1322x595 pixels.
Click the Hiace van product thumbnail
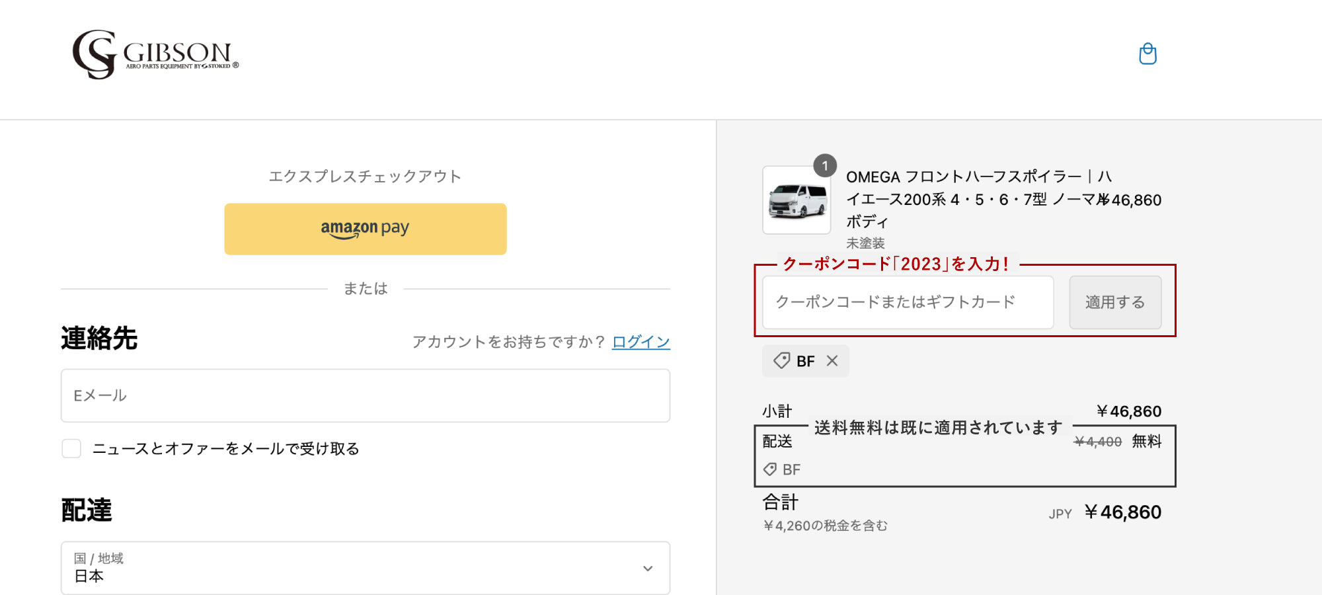pos(797,200)
